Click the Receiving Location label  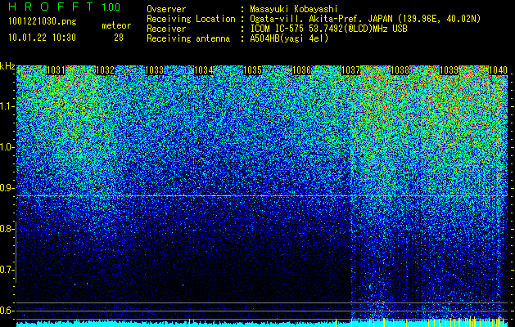191,19
